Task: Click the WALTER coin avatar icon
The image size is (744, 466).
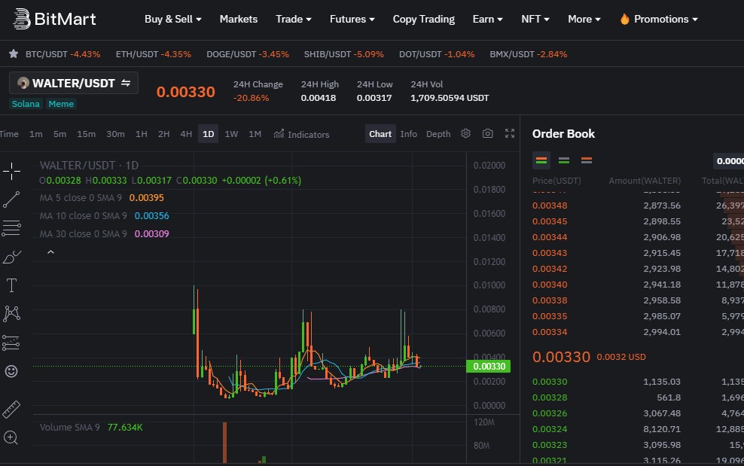Action: coord(23,83)
